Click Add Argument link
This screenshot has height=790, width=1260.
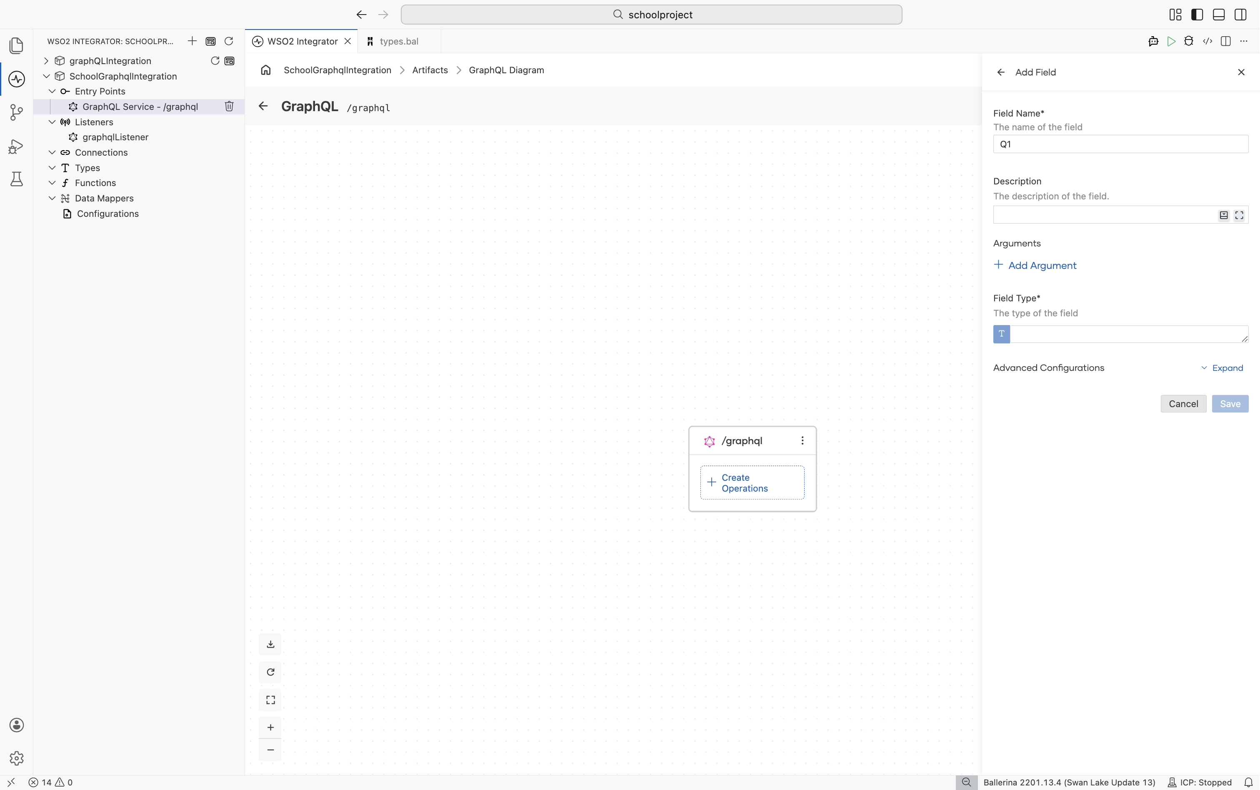click(1035, 266)
